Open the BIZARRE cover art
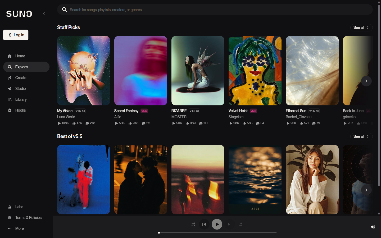 pyautogui.click(x=198, y=71)
